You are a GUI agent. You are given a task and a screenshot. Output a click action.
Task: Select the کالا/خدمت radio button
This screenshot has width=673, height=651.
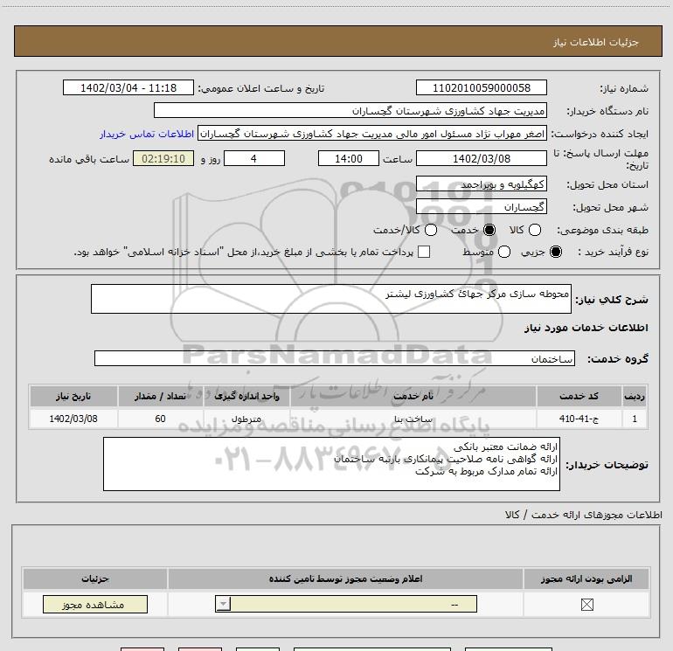pos(431,231)
